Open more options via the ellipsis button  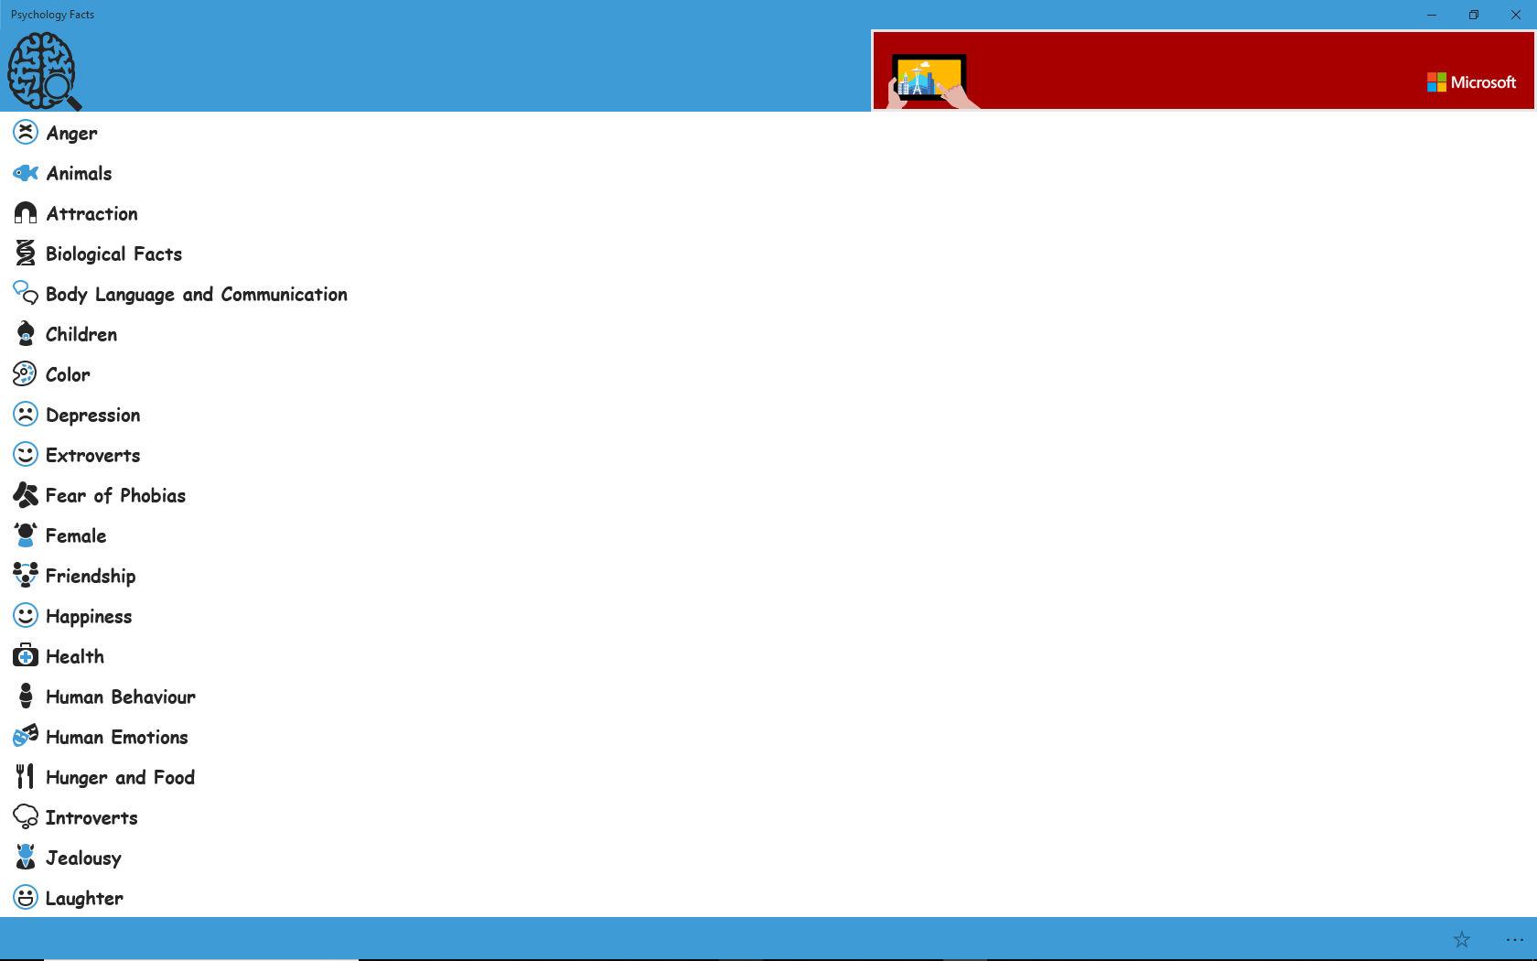click(1514, 939)
